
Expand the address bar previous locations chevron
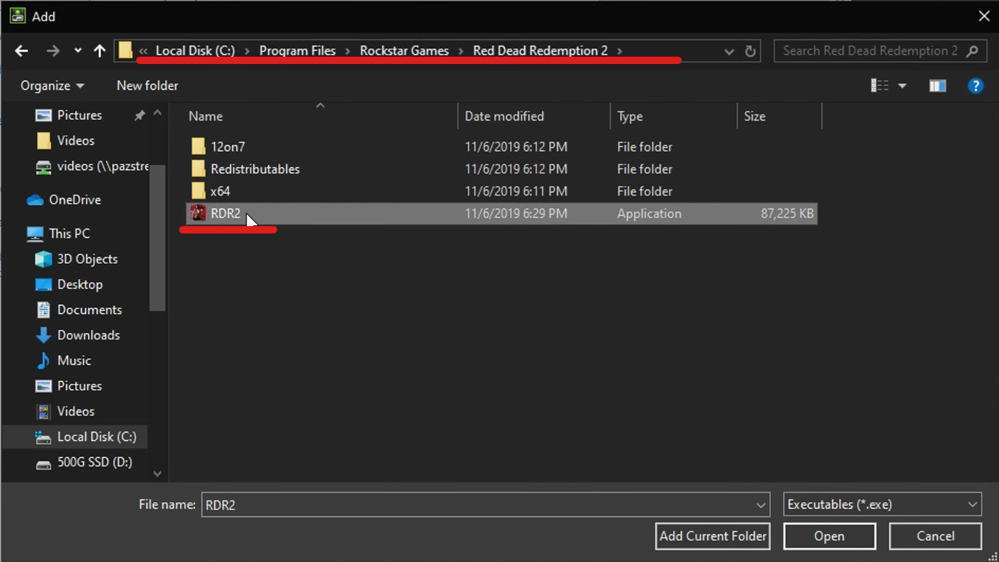coord(729,51)
